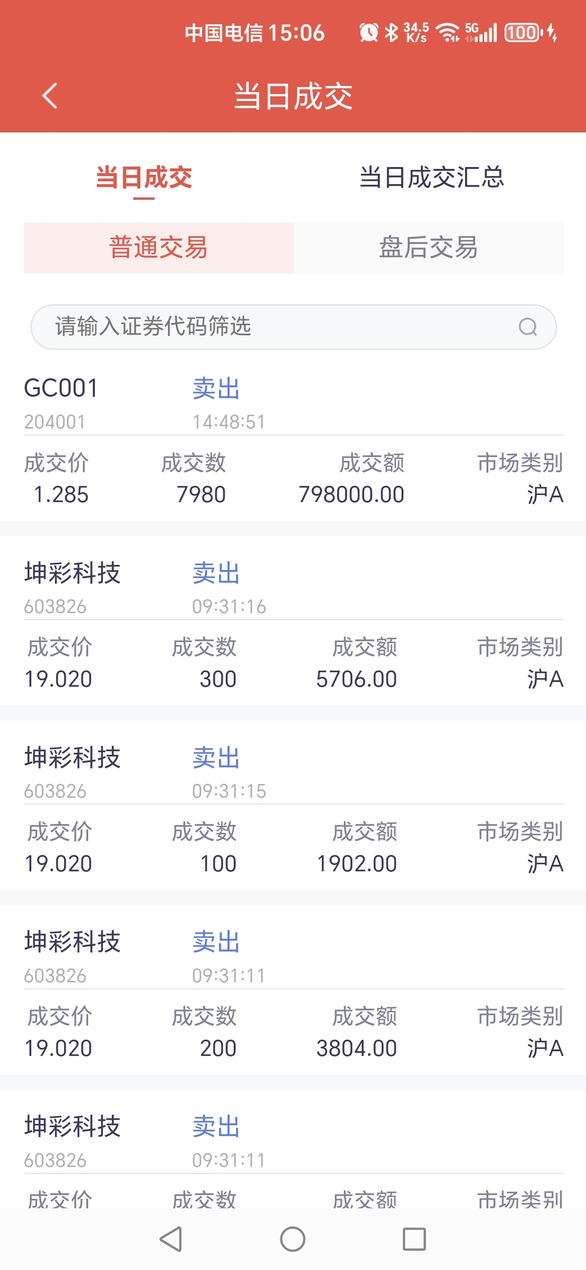The height and width of the screenshot is (1270, 586).
Task: Switch to 当日成交汇总 tab
Action: pyautogui.click(x=431, y=177)
